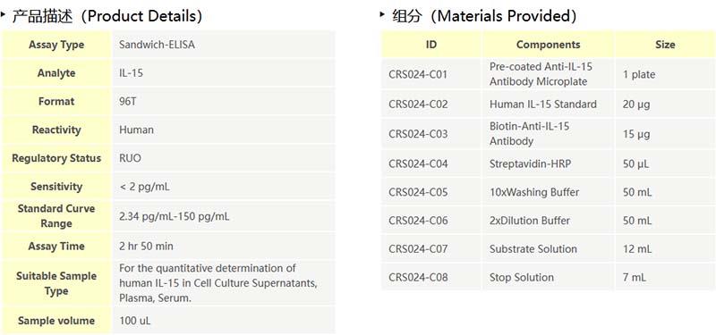The height and width of the screenshot is (335, 716).
Task: Click the Size column header
Action: click(x=665, y=45)
